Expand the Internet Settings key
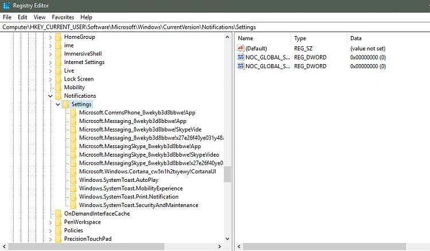 click(50, 63)
